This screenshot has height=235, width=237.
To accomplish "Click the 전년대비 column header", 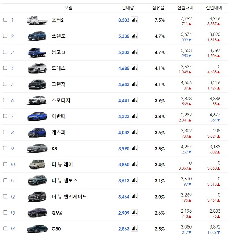I will pos(214,8).
